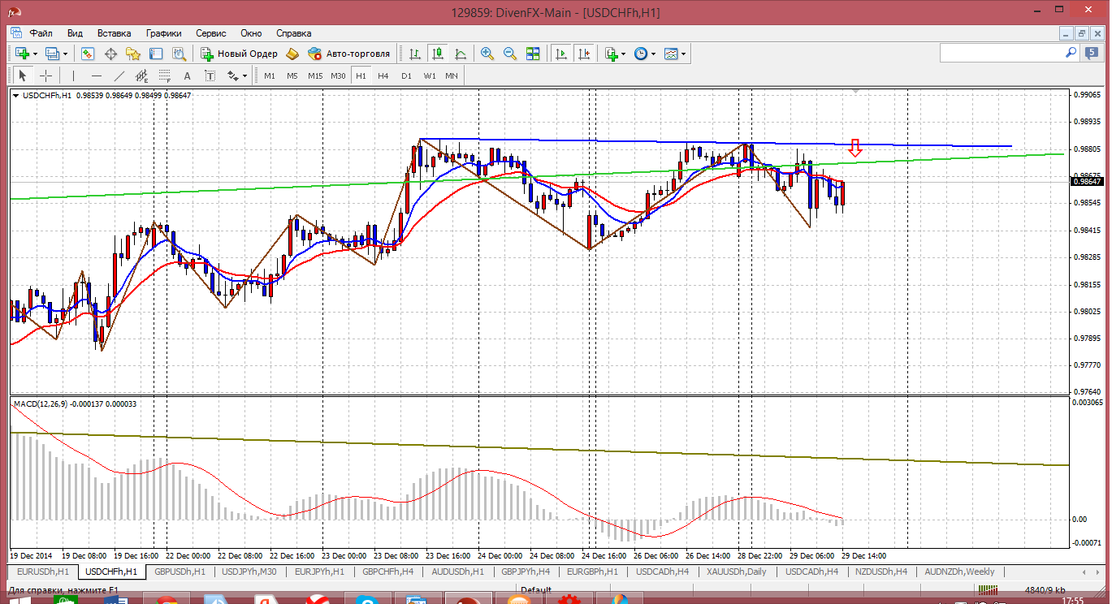Expand the chart templates dropdown
1112x604 pixels.
coord(684,54)
